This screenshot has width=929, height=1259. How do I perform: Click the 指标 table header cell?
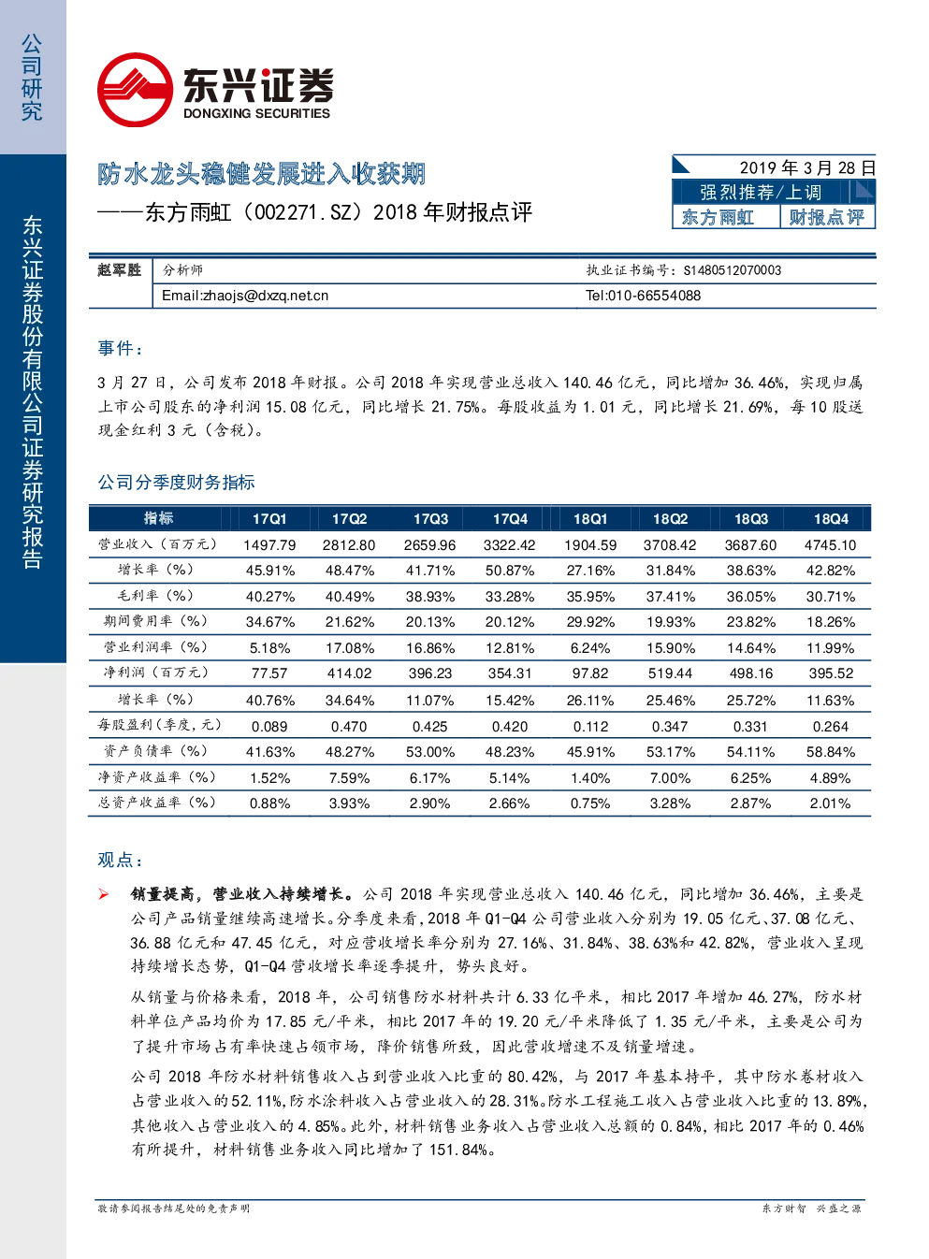(x=158, y=518)
